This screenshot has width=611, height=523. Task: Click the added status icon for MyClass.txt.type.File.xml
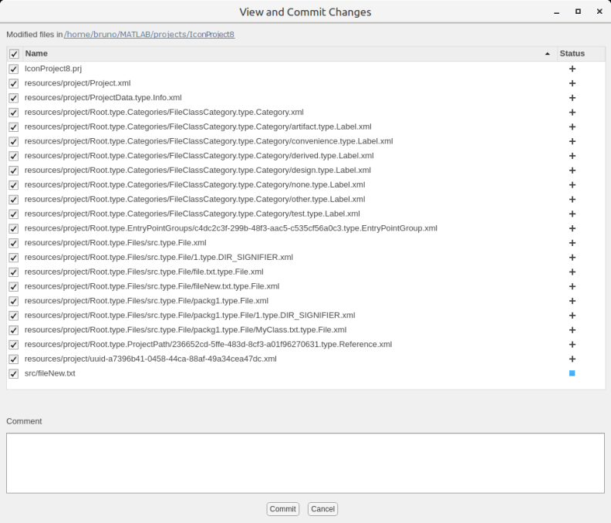tap(572, 330)
